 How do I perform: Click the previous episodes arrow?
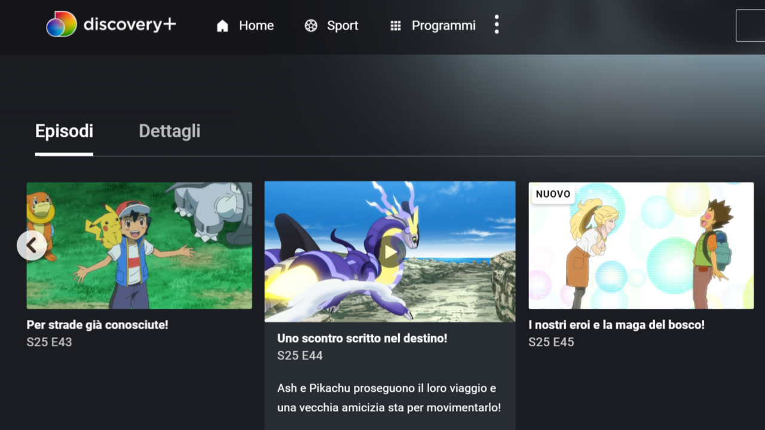point(32,245)
